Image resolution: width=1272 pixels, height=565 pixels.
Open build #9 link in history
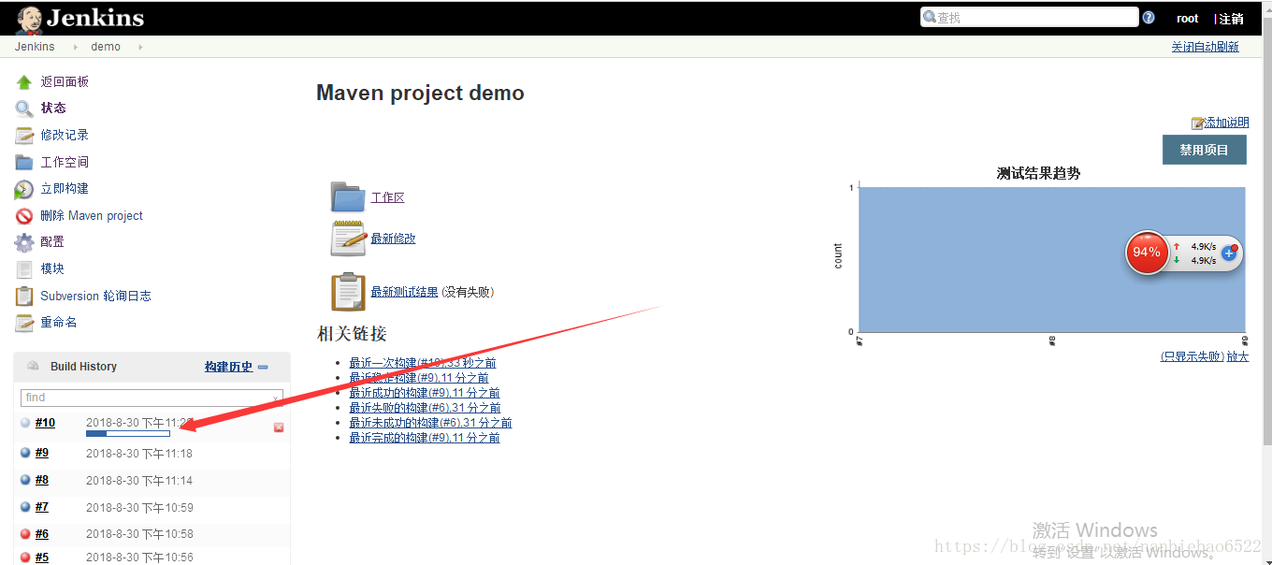42,454
